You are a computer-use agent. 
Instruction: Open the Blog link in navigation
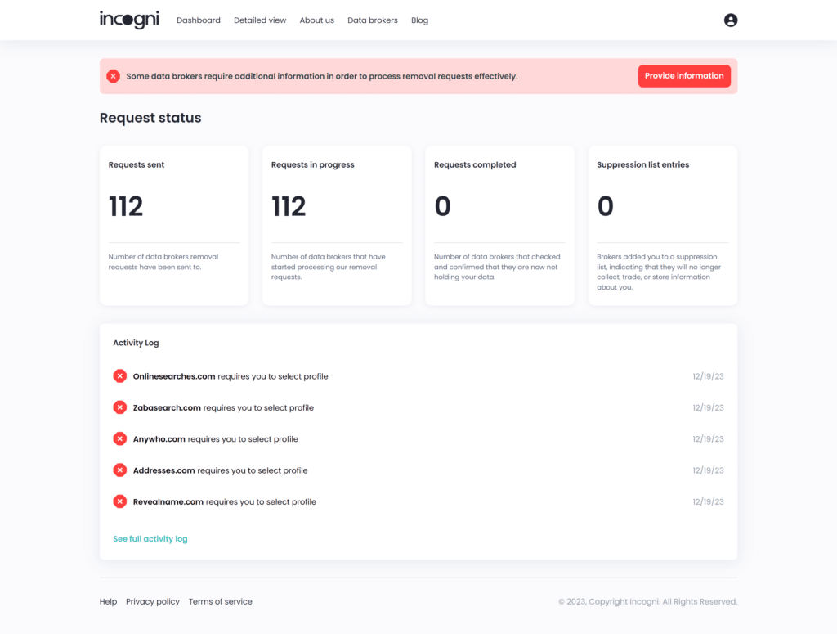point(419,20)
